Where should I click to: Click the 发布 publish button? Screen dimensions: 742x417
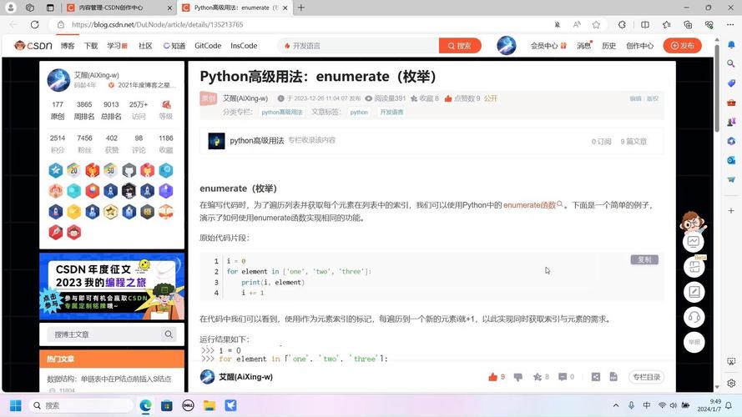tap(683, 45)
